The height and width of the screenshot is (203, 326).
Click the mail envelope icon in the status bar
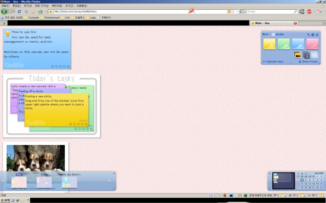pos(240,195)
